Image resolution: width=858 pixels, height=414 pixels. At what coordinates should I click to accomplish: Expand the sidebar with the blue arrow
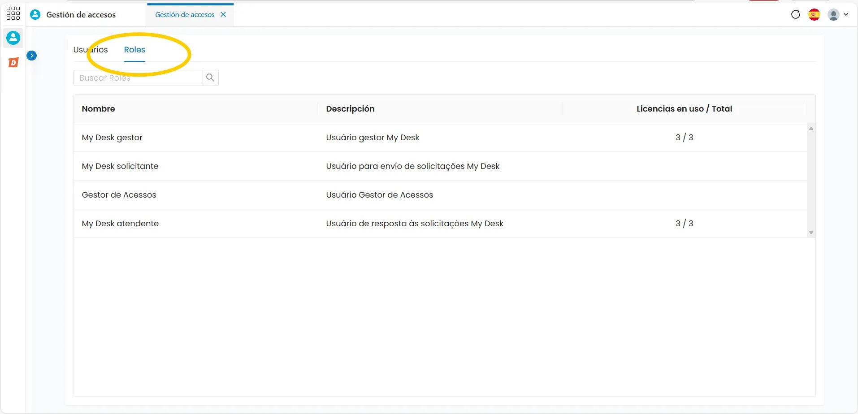point(32,56)
